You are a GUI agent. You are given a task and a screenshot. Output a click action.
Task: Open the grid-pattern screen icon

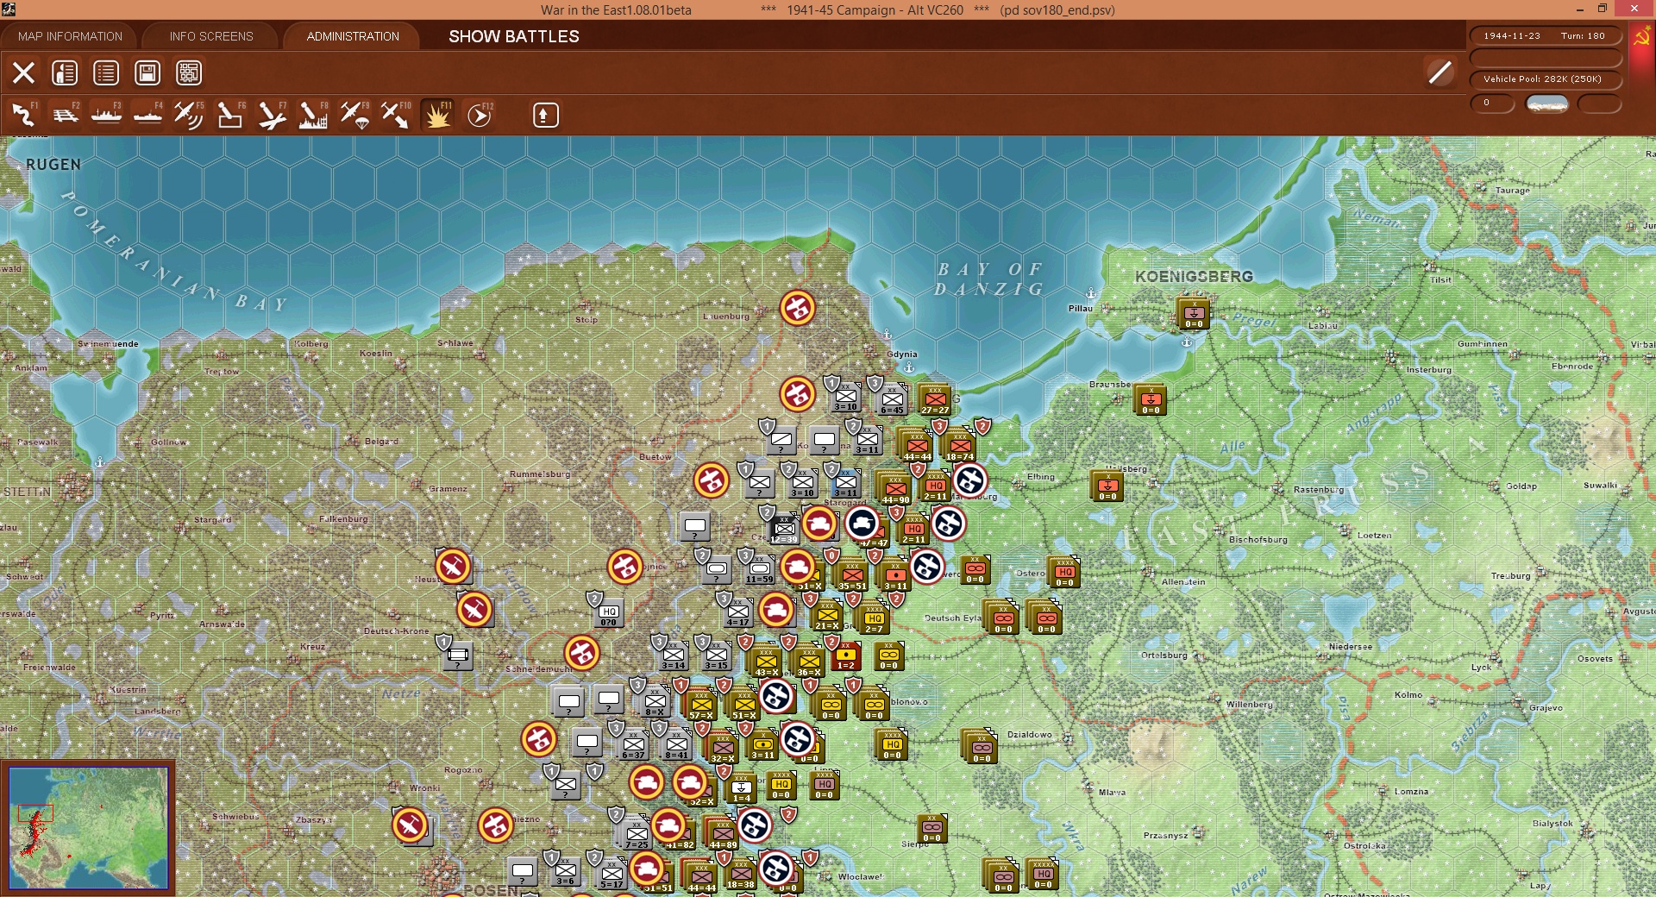click(189, 73)
